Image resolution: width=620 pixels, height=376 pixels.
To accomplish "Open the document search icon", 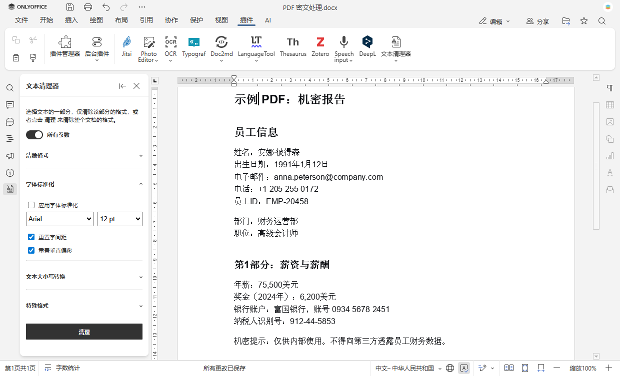I will point(9,88).
